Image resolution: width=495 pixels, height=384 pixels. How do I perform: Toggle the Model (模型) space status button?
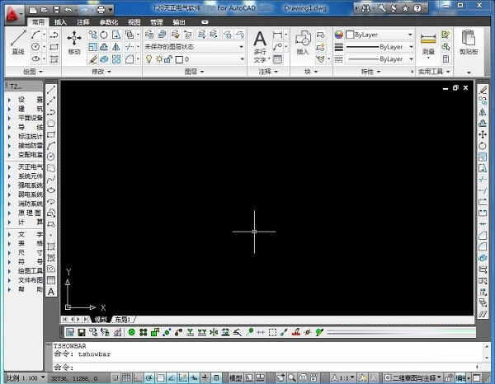coord(236,377)
